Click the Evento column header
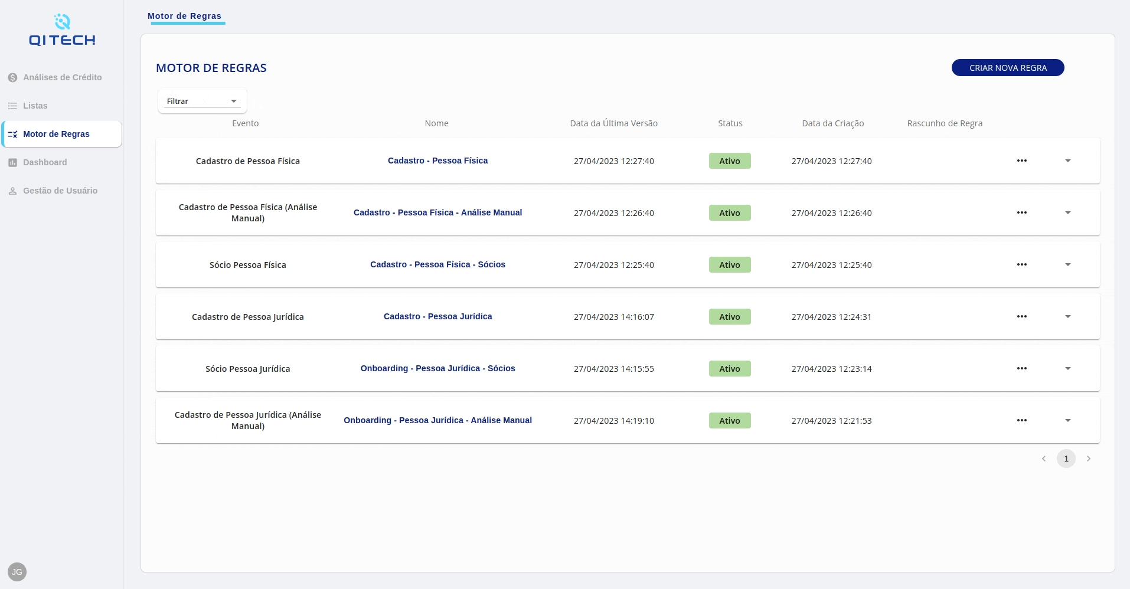This screenshot has width=1130, height=589. click(246, 123)
